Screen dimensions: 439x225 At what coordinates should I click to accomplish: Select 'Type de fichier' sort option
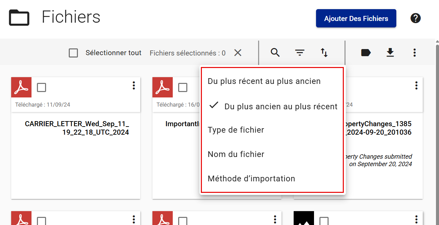click(236, 130)
